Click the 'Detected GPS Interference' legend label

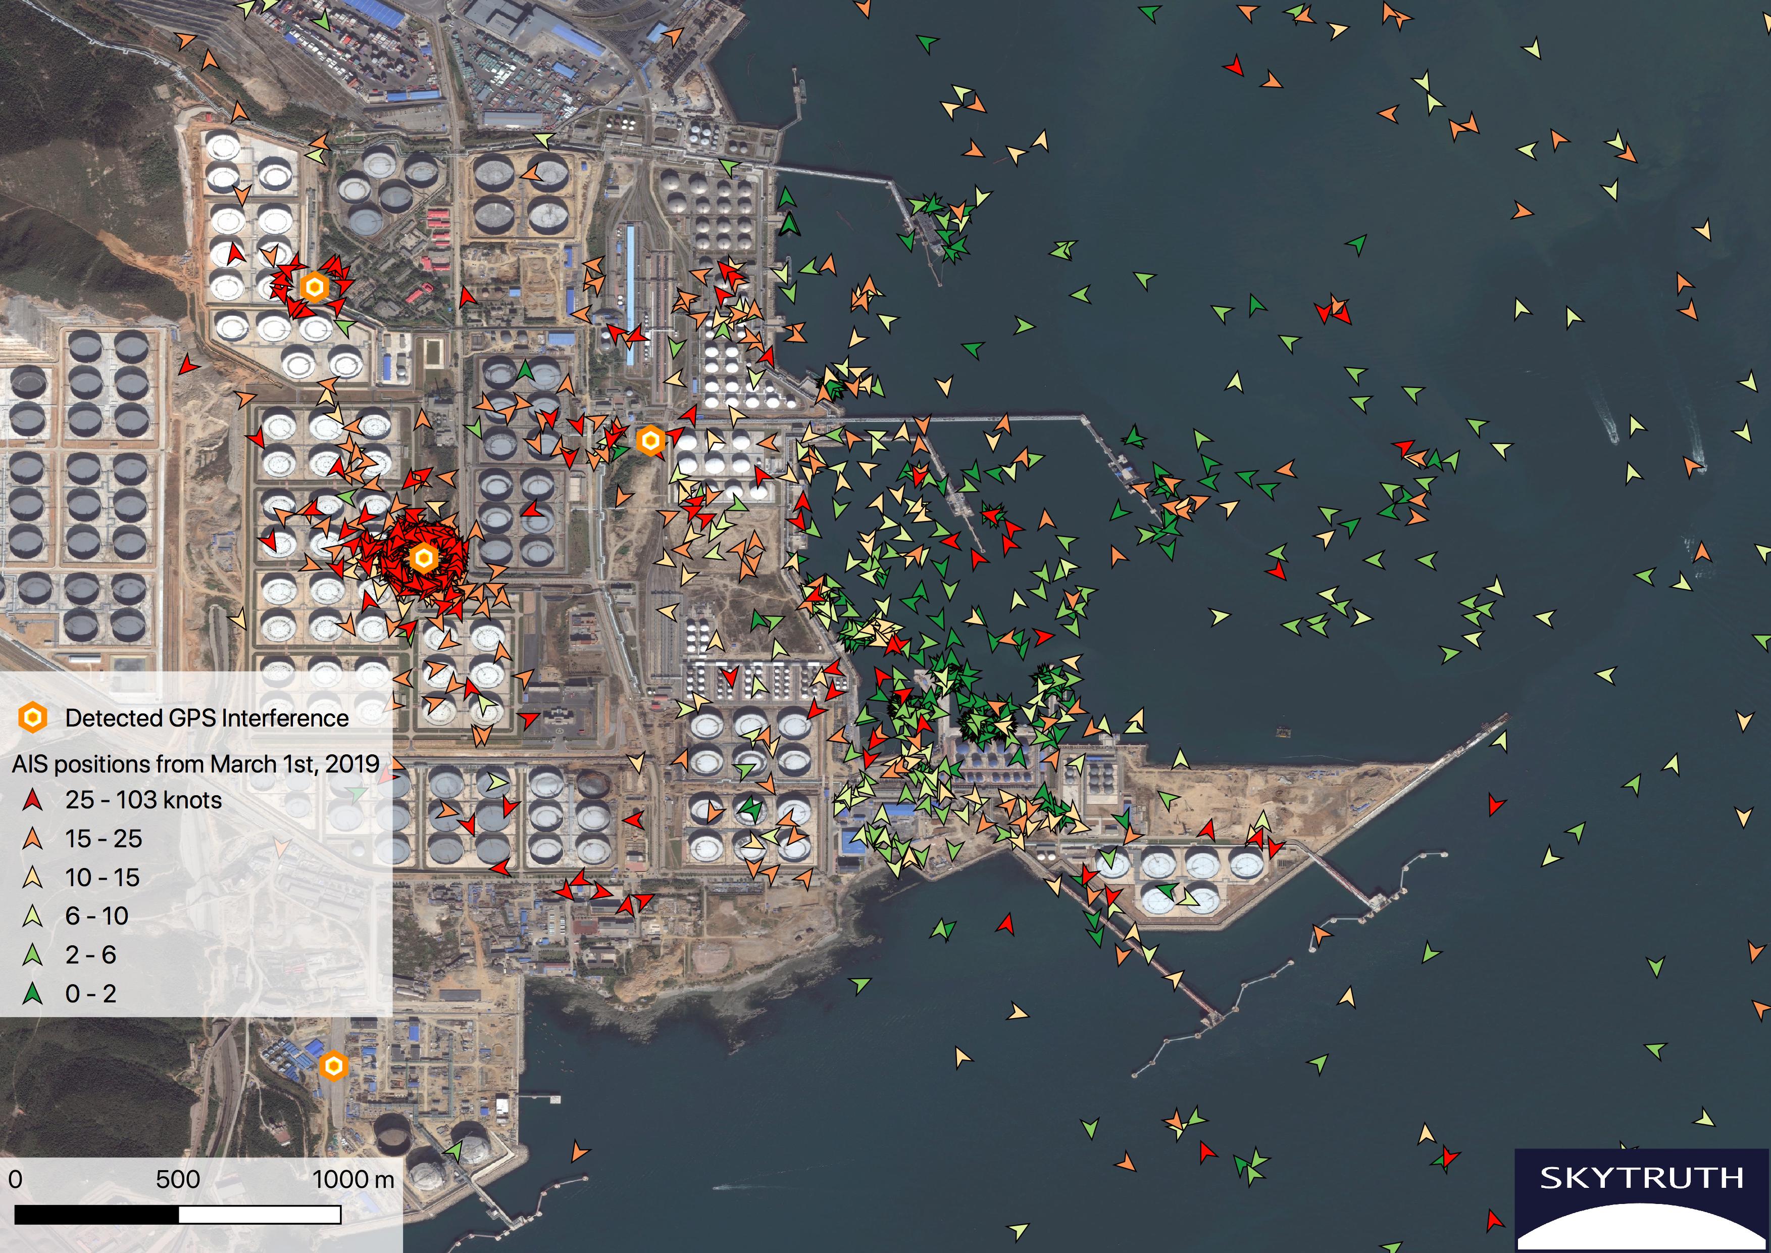pos(207,718)
